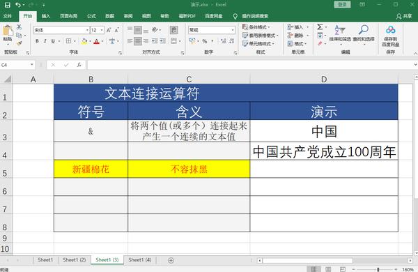Click the zoom slider in status bar
Viewport: 418px width, 272px height.
click(x=378, y=269)
